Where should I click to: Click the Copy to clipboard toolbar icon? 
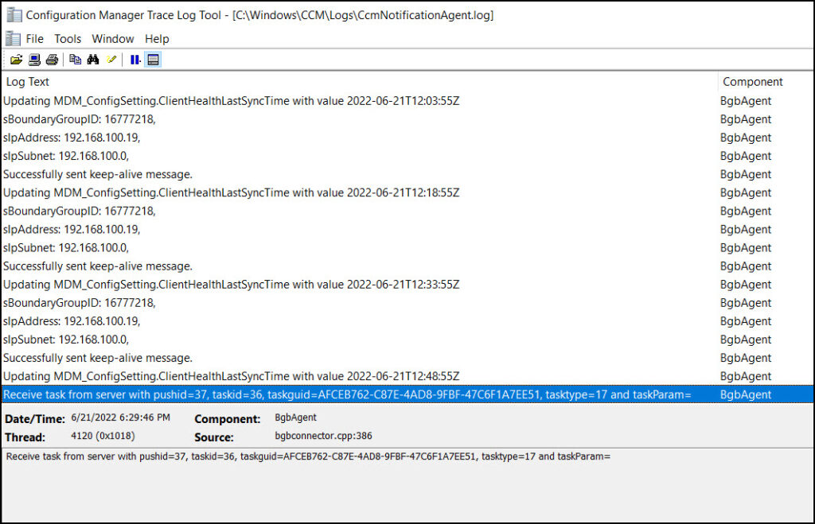(76, 60)
